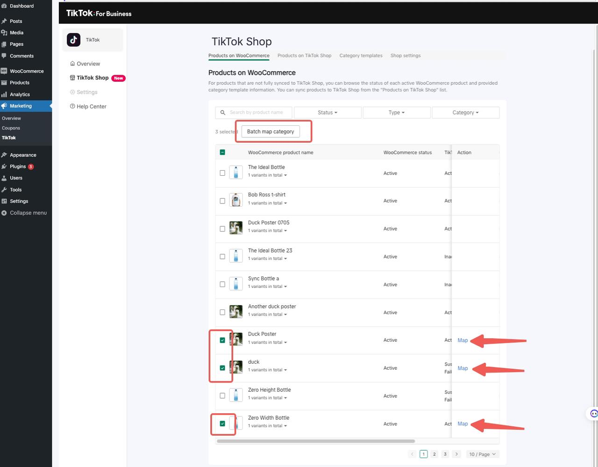The height and width of the screenshot is (467, 598).
Task: Switch to Products on TikTok Shop tab
Action: coord(304,56)
